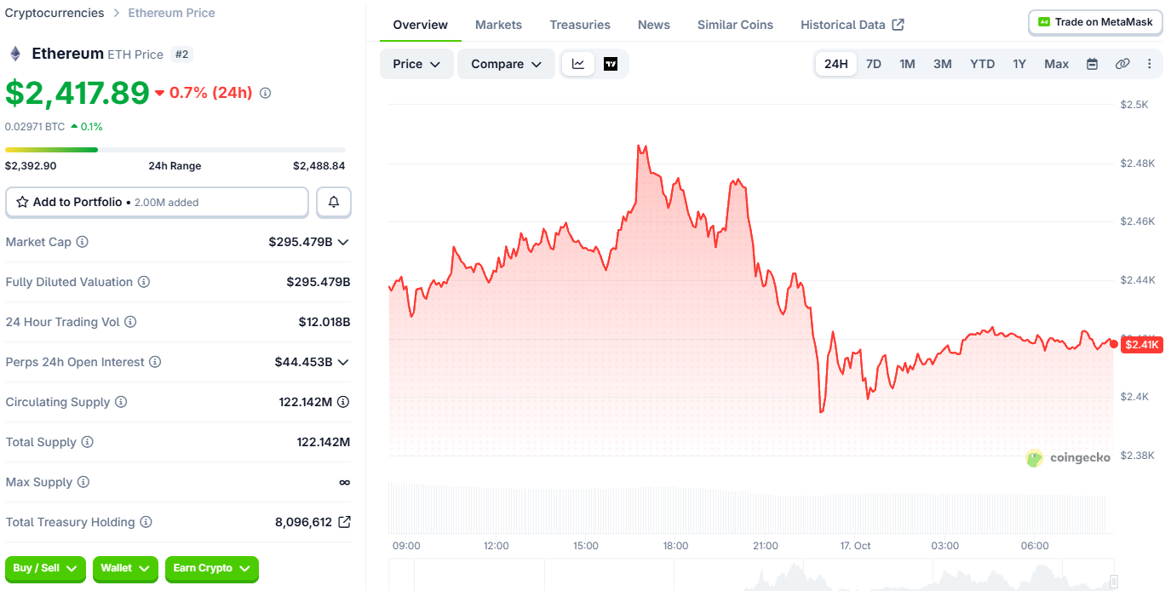Open chart more options menu

(1150, 64)
